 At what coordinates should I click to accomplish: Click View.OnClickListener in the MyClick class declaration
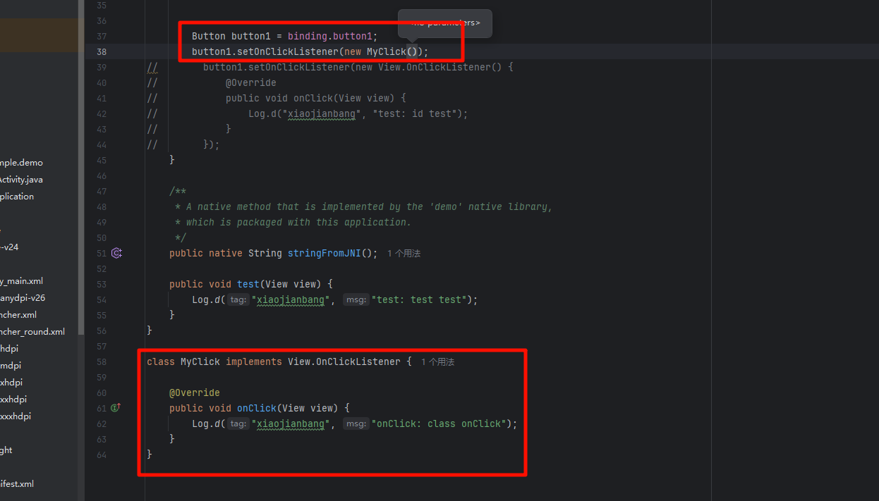click(344, 362)
